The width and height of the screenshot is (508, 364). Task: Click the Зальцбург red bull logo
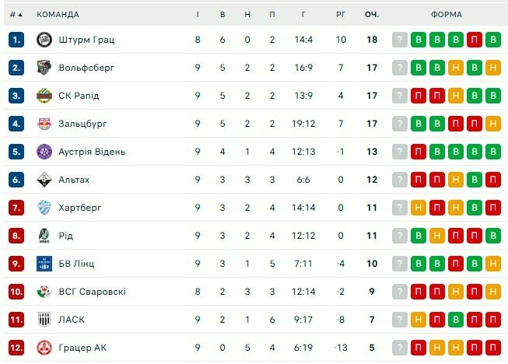tap(44, 124)
